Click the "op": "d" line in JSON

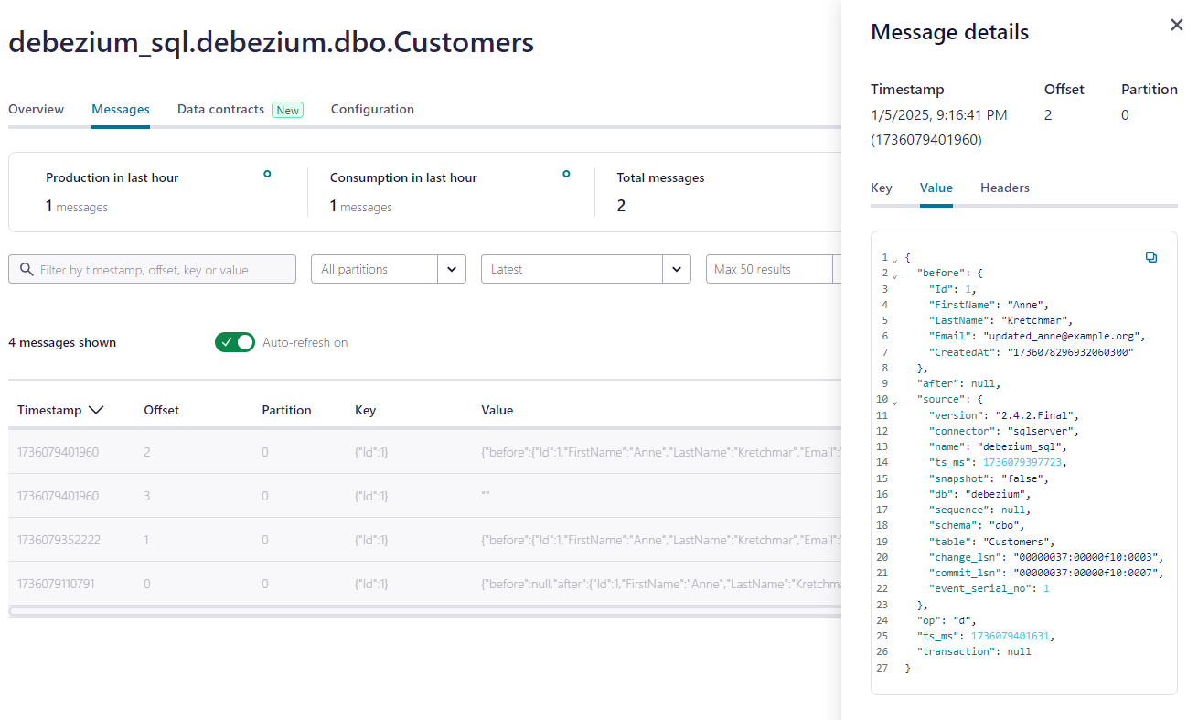pos(946,620)
